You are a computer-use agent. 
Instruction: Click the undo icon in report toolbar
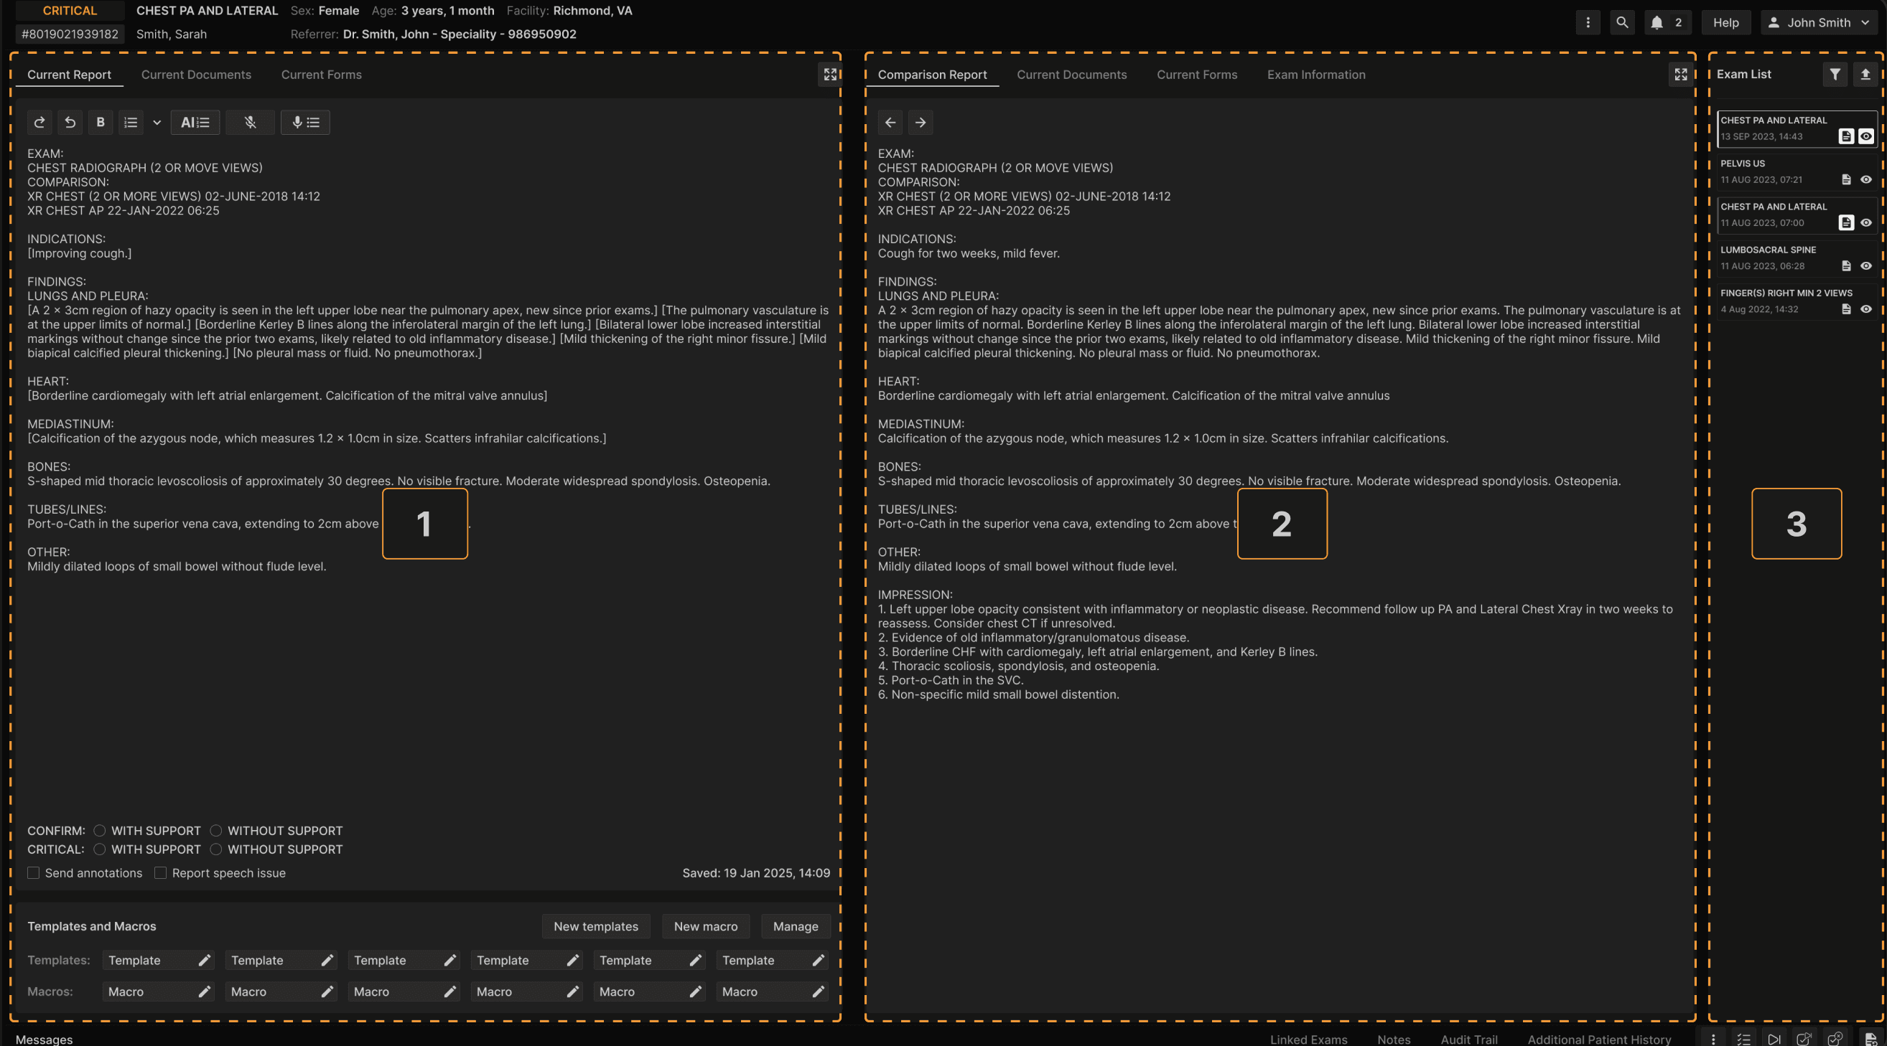(x=70, y=122)
